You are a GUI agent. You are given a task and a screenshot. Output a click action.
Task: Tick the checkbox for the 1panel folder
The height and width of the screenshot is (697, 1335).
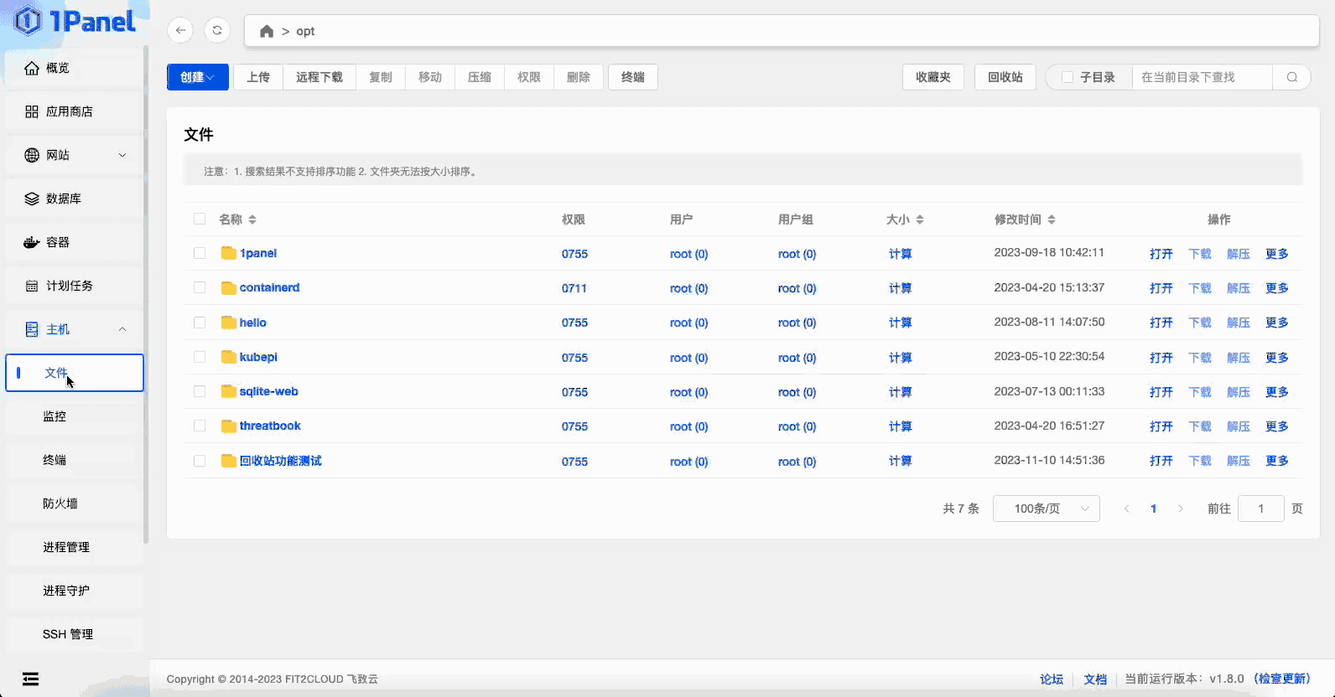(200, 253)
